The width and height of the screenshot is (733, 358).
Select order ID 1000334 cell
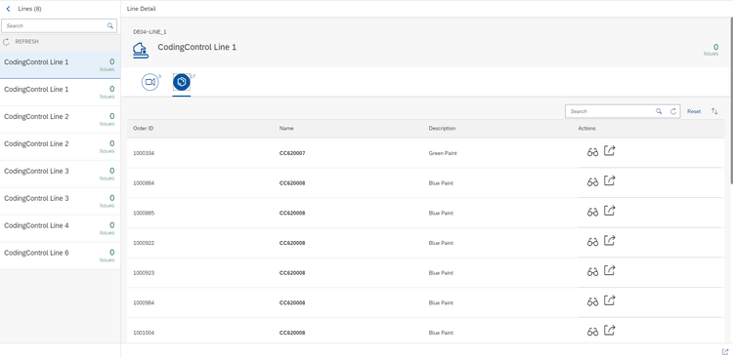click(144, 153)
